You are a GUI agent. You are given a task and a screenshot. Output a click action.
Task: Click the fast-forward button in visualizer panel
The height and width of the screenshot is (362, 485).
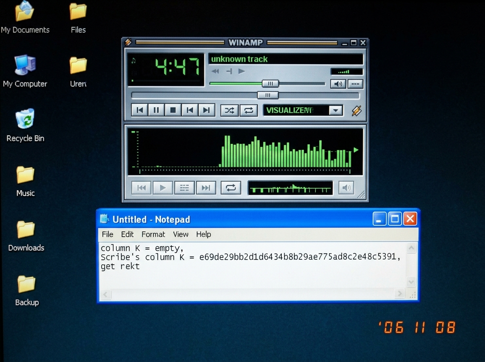tap(206, 187)
